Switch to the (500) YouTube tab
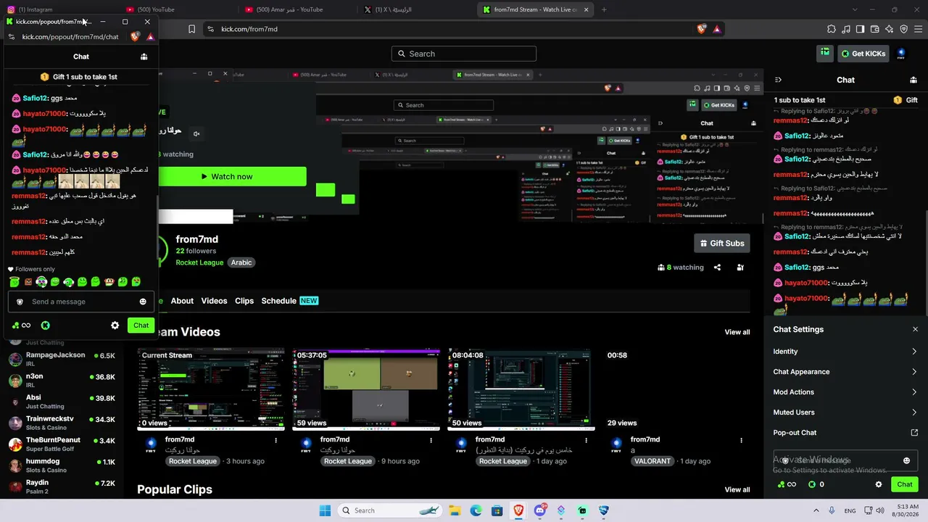The image size is (928, 522). 179,9
